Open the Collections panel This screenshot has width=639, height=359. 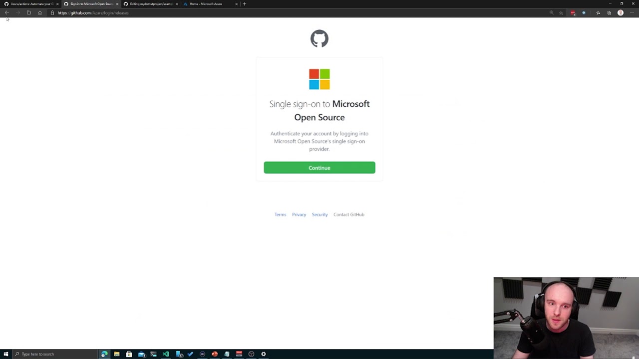[x=609, y=13]
